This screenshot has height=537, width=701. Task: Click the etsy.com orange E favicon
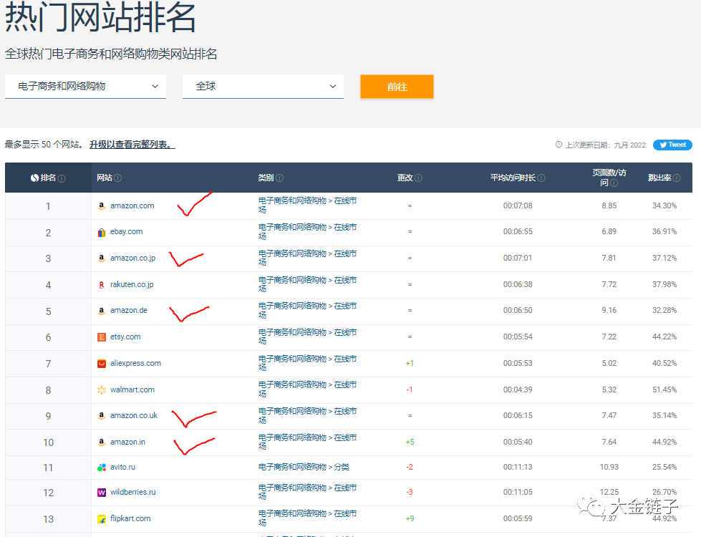[x=102, y=337]
